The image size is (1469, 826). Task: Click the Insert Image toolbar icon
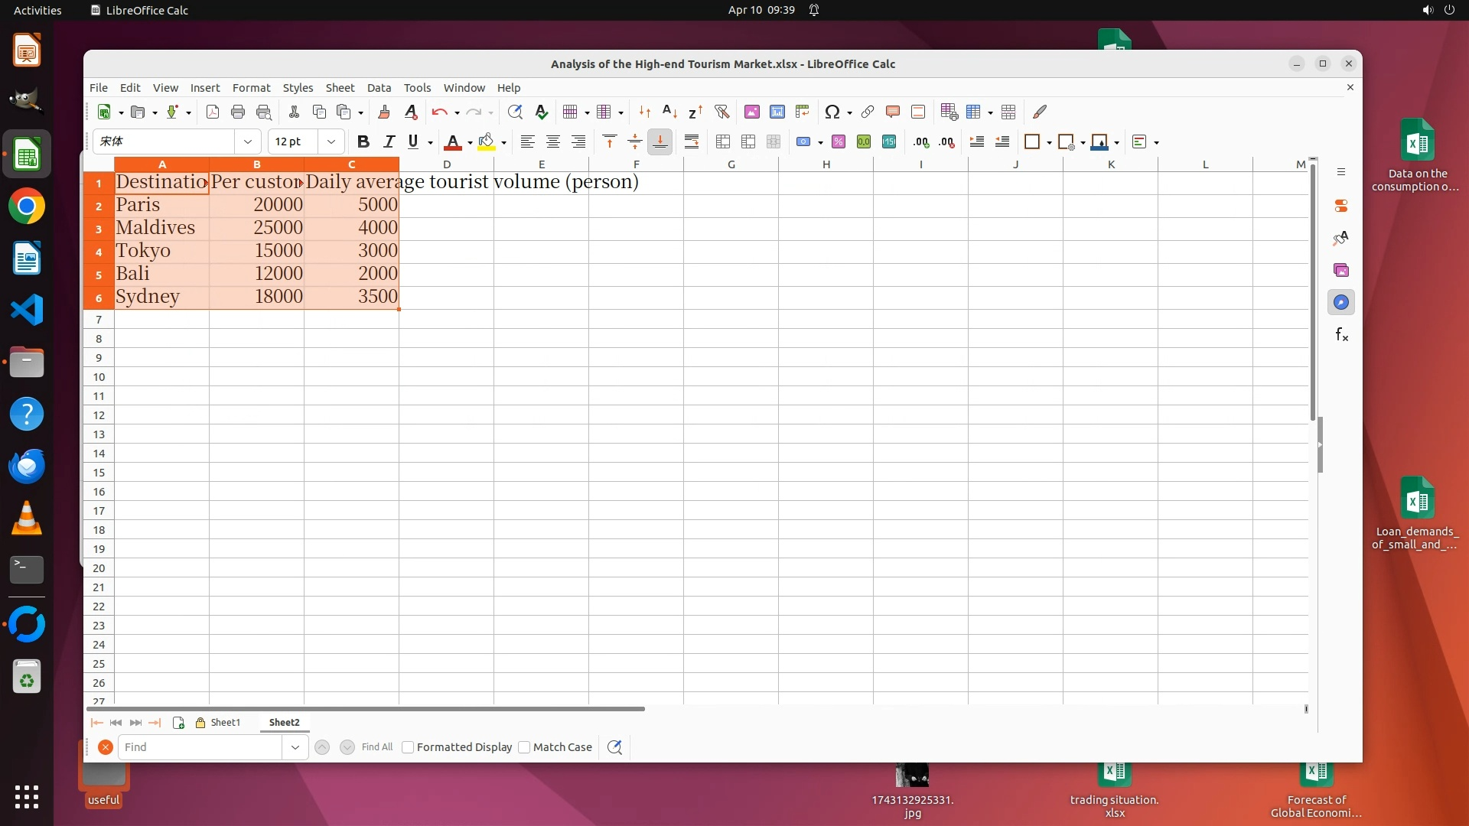tap(752, 112)
